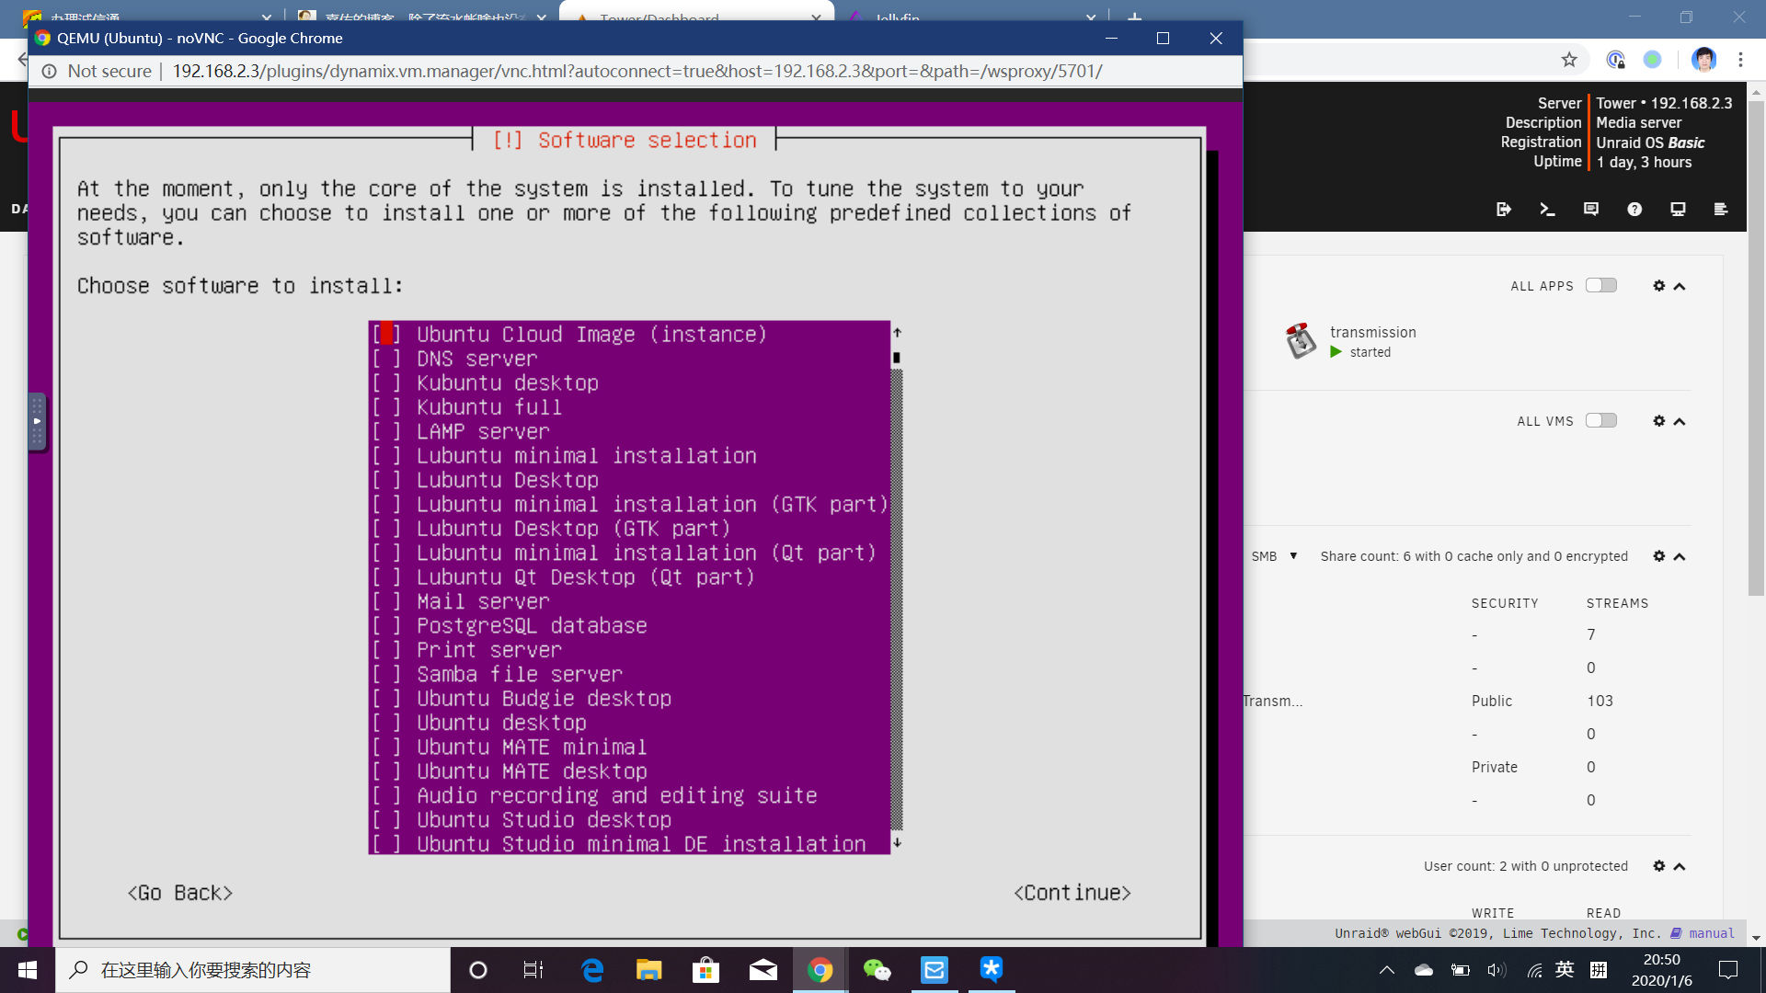The width and height of the screenshot is (1766, 993).
Task: Click the Go Back button in the installer
Action: click(x=180, y=892)
